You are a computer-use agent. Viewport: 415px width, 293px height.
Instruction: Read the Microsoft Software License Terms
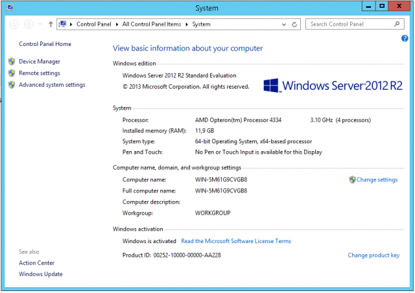click(x=236, y=241)
